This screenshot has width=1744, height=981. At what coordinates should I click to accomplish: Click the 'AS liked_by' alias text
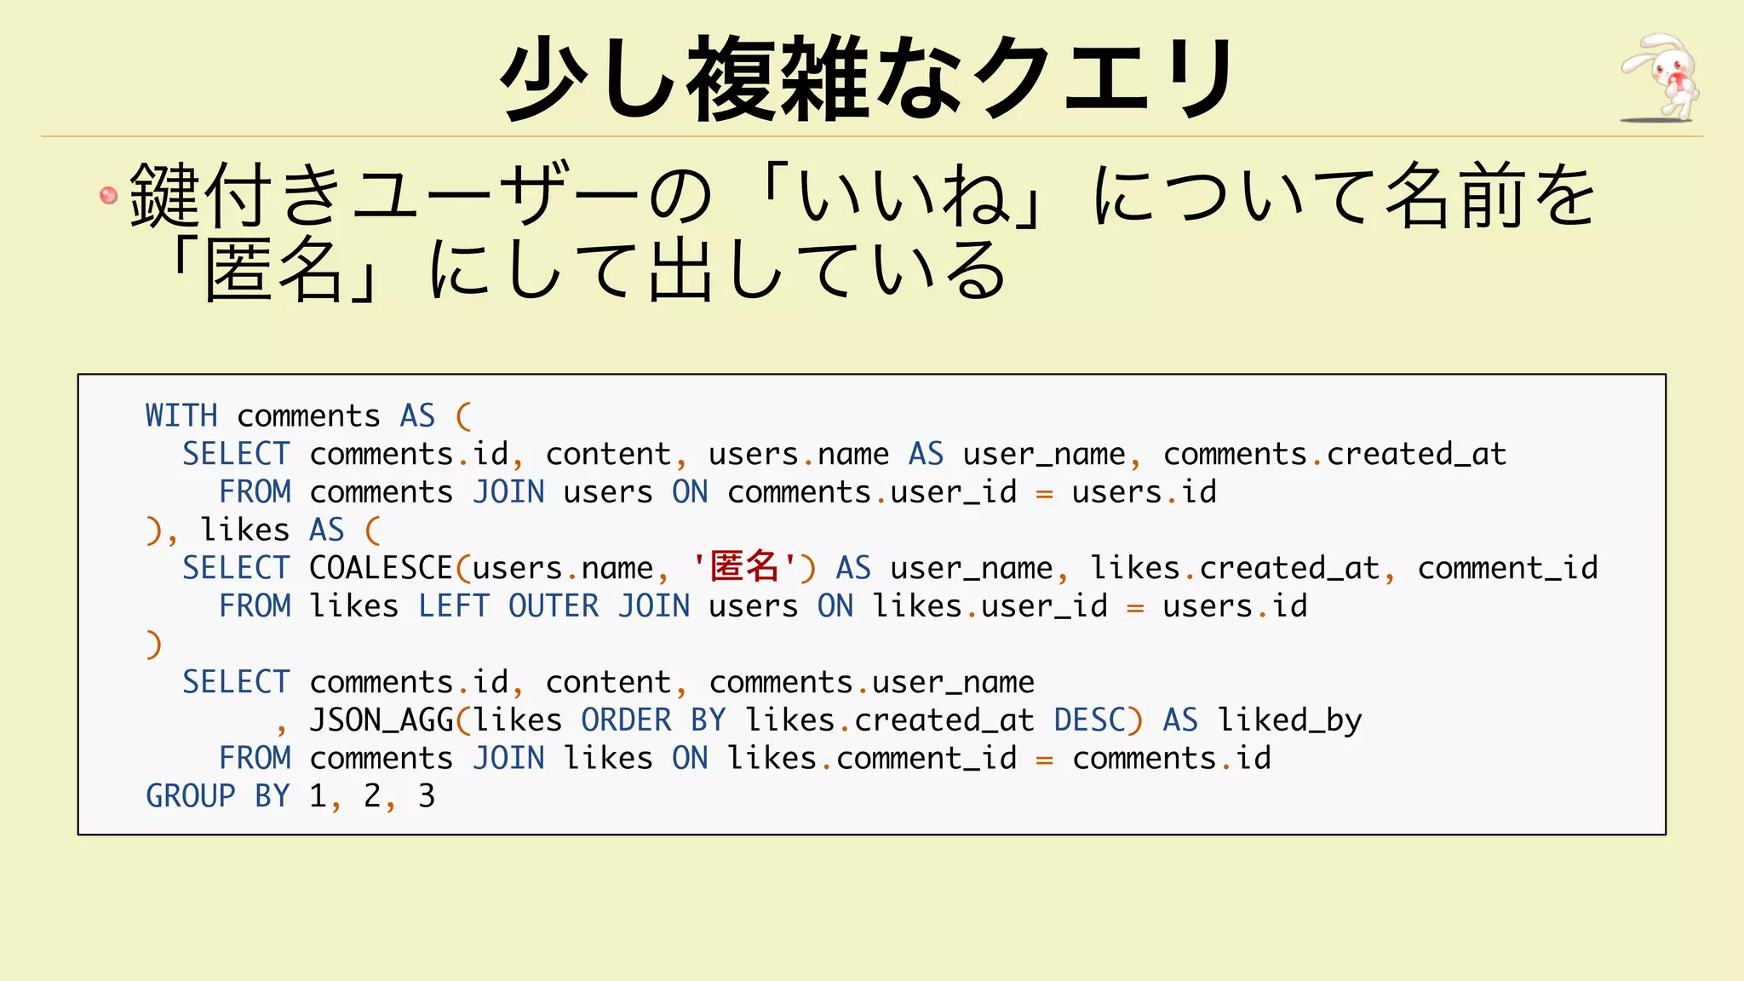(x=1262, y=720)
